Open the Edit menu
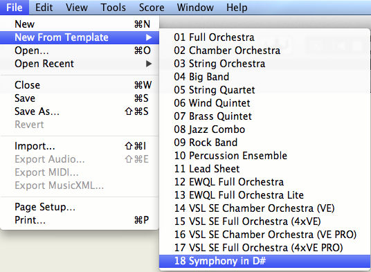 pyautogui.click(x=44, y=8)
